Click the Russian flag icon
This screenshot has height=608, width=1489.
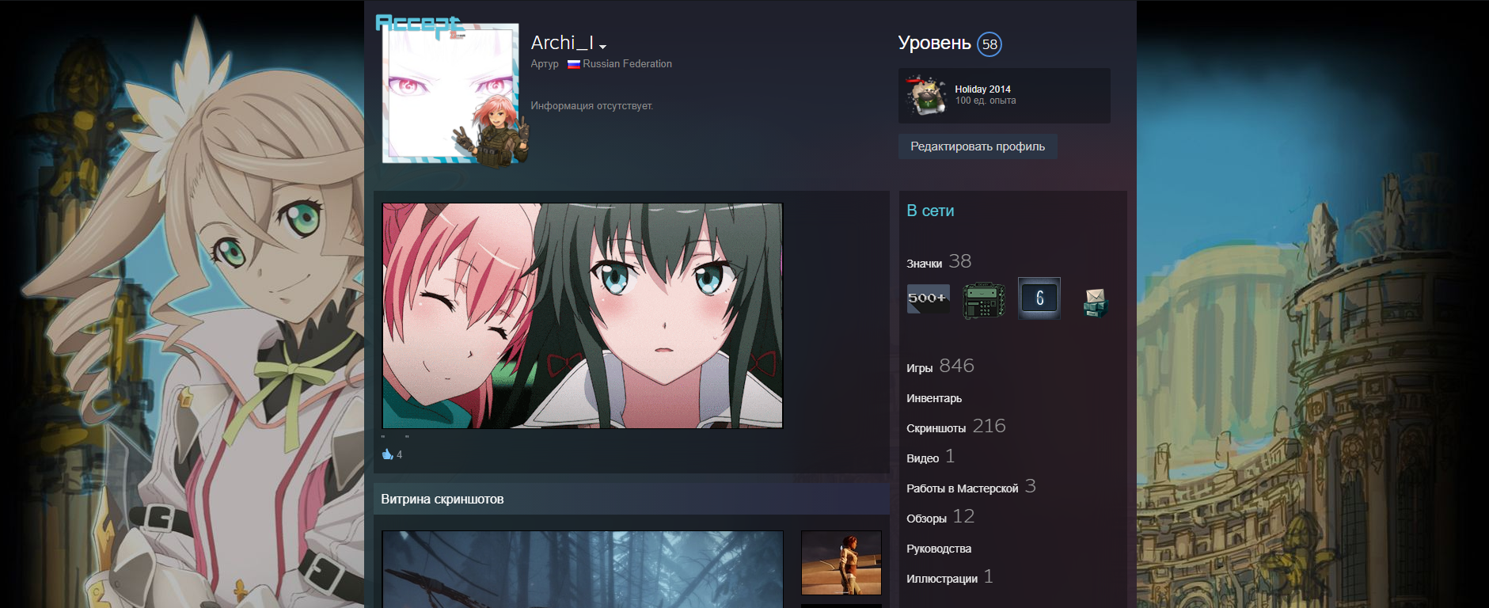point(574,64)
